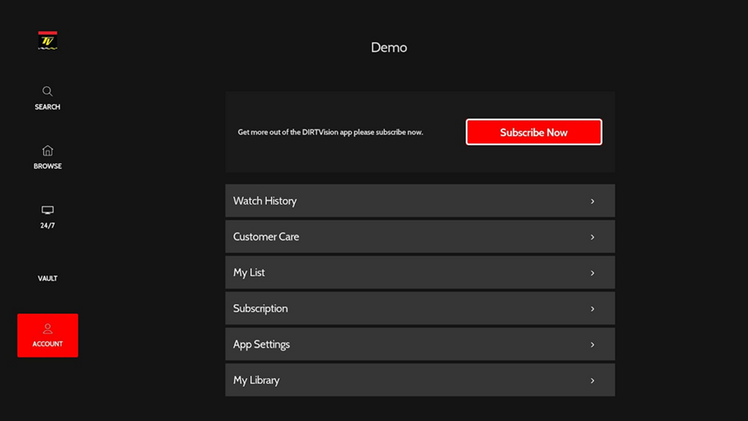Click the chevron on the Watch History row
The image size is (748, 421).
point(592,201)
